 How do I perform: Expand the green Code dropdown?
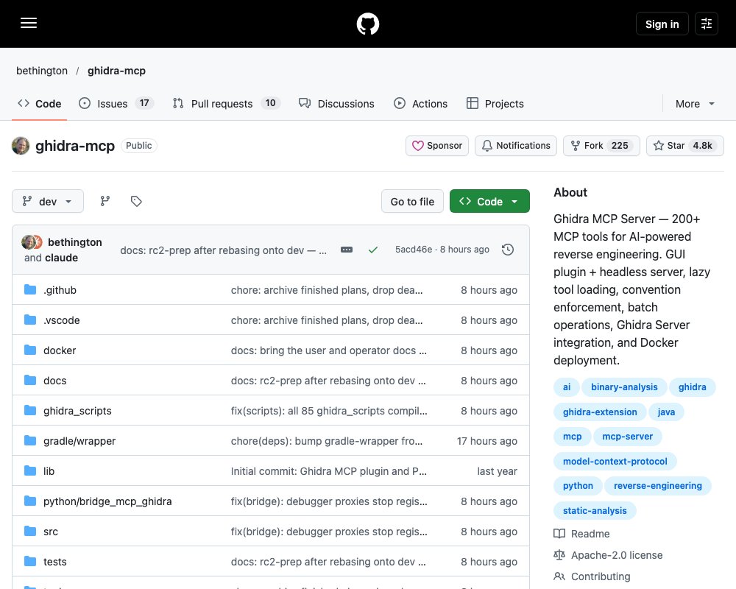[489, 201]
